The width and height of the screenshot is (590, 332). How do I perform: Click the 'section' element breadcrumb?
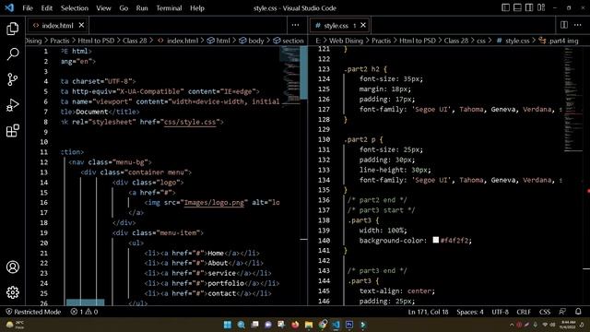tap(289, 41)
